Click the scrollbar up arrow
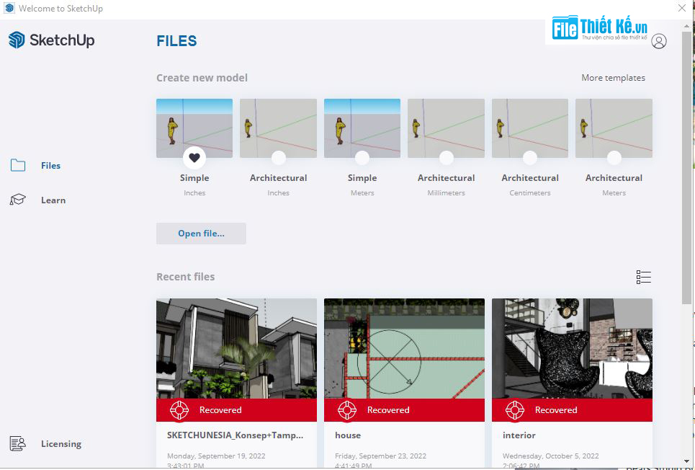695x470 pixels. (686, 26)
